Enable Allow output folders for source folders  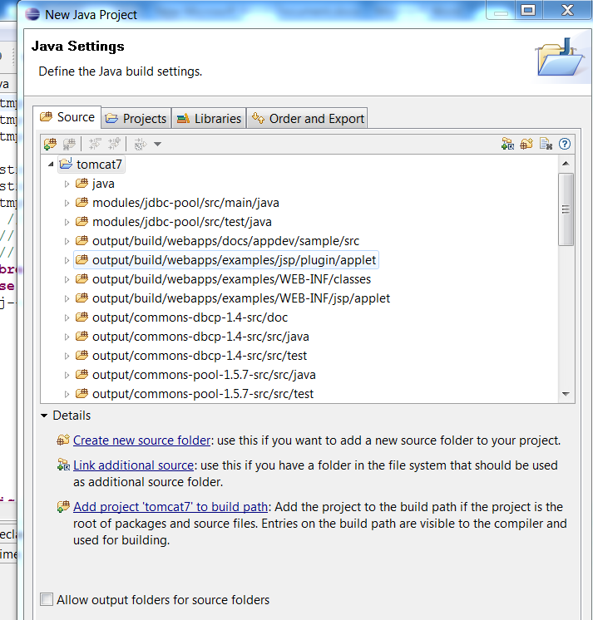click(x=47, y=599)
